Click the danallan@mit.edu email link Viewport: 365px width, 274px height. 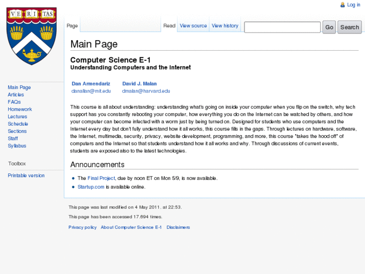pyautogui.click(x=91, y=91)
